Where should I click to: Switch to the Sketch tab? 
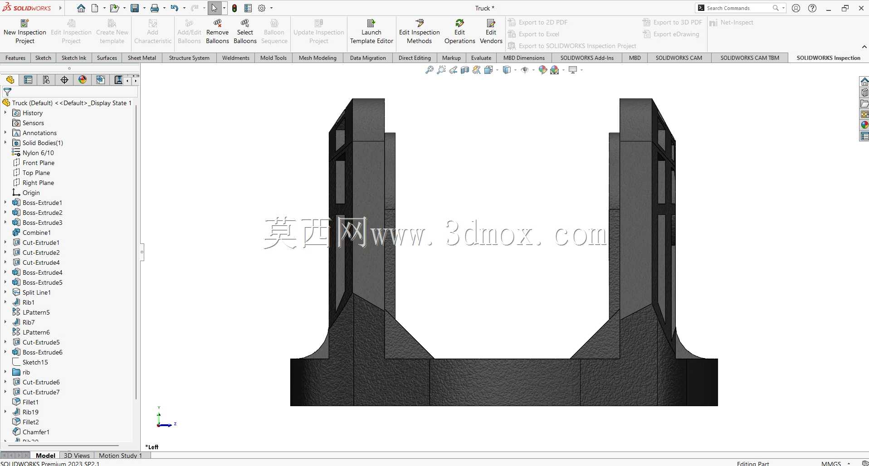[x=43, y=58]
